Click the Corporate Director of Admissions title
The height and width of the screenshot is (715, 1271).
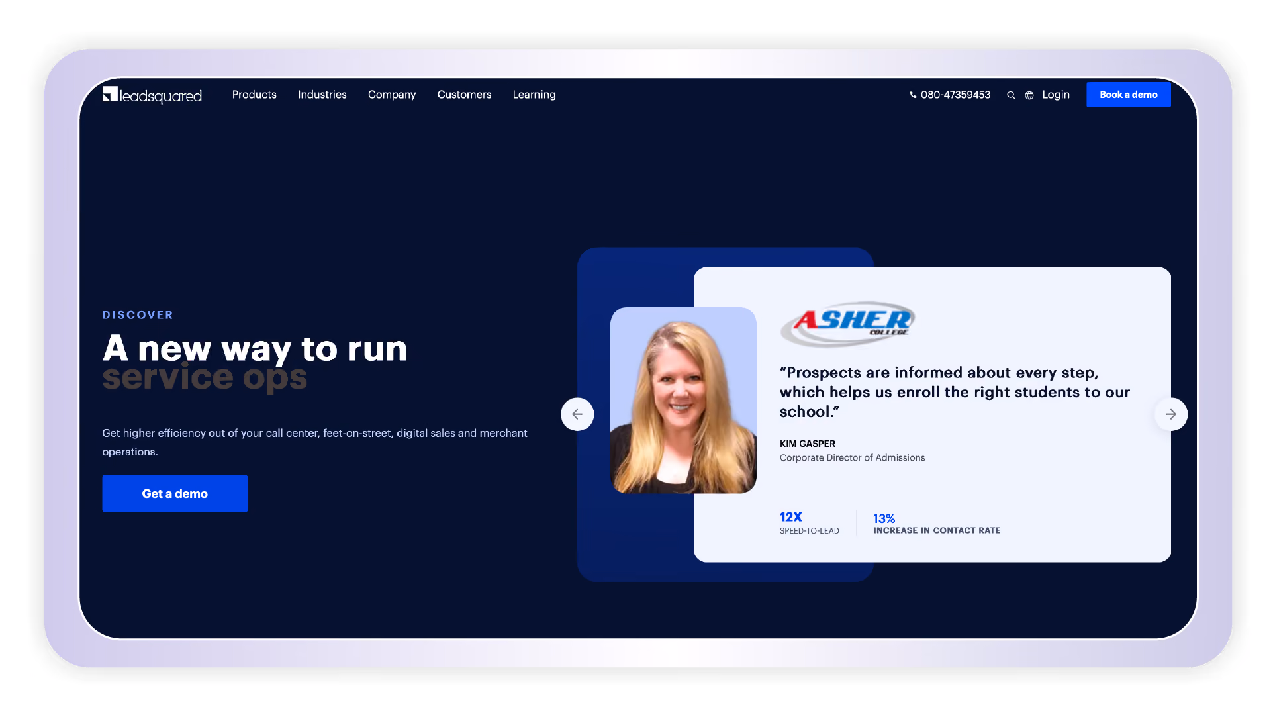[853, 458]
